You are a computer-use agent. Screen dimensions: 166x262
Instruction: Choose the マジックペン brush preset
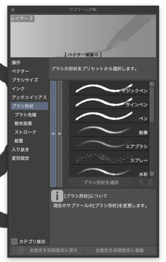[109, 88]
